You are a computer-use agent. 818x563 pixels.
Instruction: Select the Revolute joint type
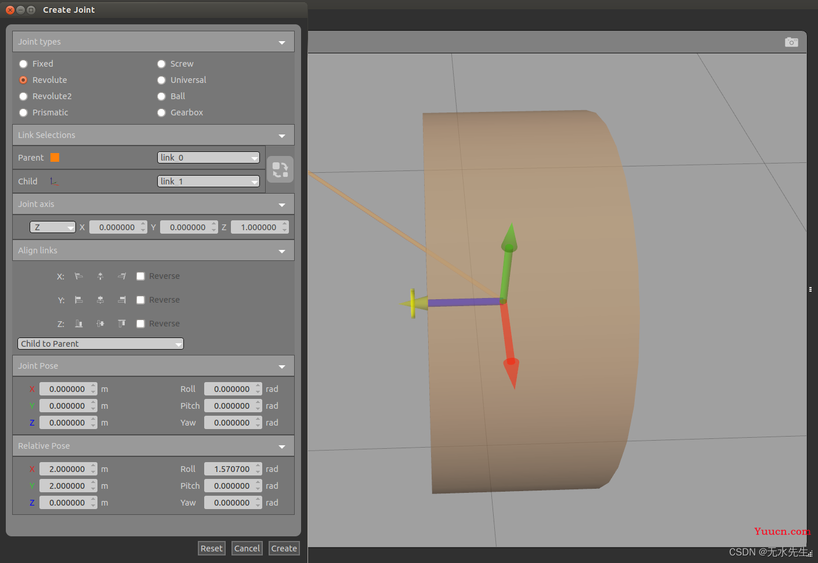[x=23, y=80]
